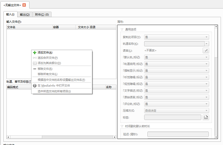The height and width of the screenshot is (145, 223).
Task: Select 添加为其余部分(D) menu entry
Action: (62, 63)
